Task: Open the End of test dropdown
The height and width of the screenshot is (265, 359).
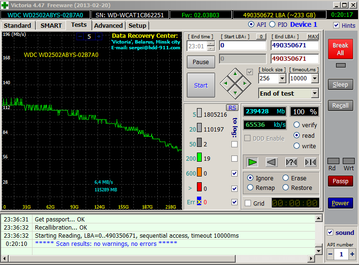Action: [314, 93]
